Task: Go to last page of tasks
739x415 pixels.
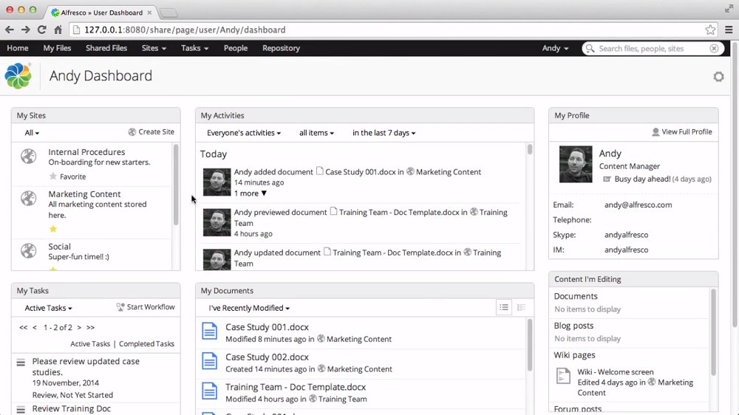Action: [90, 327]
